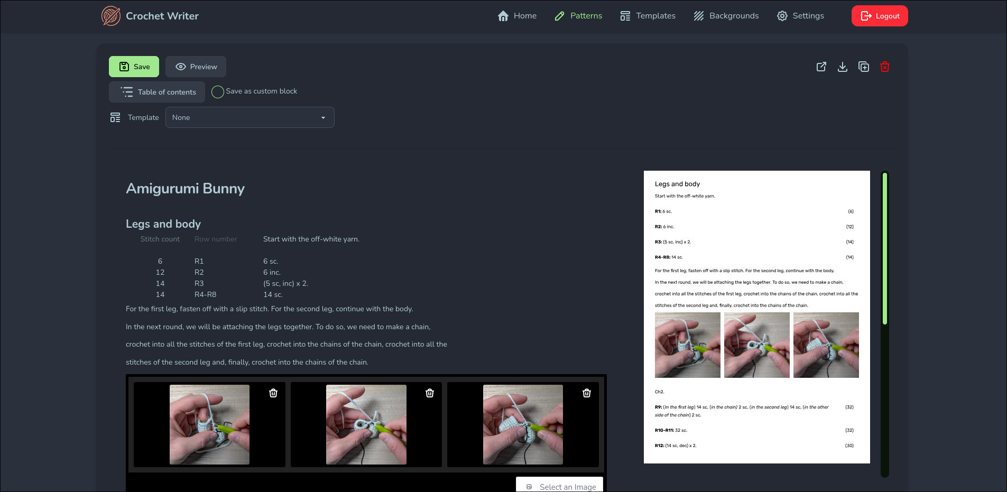Select the first crochet photo in editor
Screen dimensions: 1007x492
click(x=209, y=425)
